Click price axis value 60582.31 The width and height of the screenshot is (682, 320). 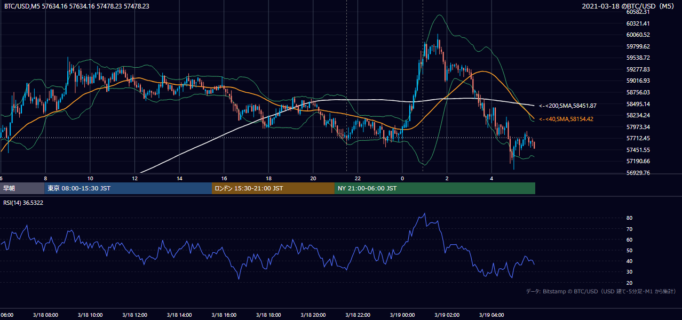(x=638, y=12)
